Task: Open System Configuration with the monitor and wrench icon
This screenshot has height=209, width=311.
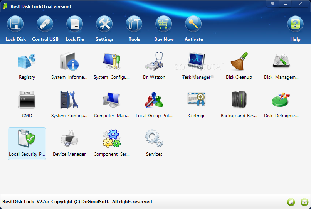Action: (x=111, y=66)
